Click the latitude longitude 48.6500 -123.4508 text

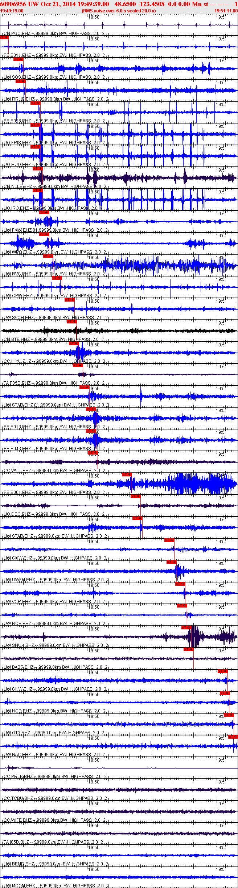click(139, 4)
